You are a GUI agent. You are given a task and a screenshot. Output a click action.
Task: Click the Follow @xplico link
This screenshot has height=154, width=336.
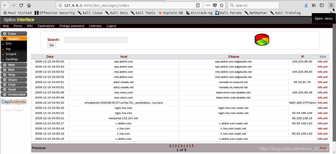coord(14,110)
